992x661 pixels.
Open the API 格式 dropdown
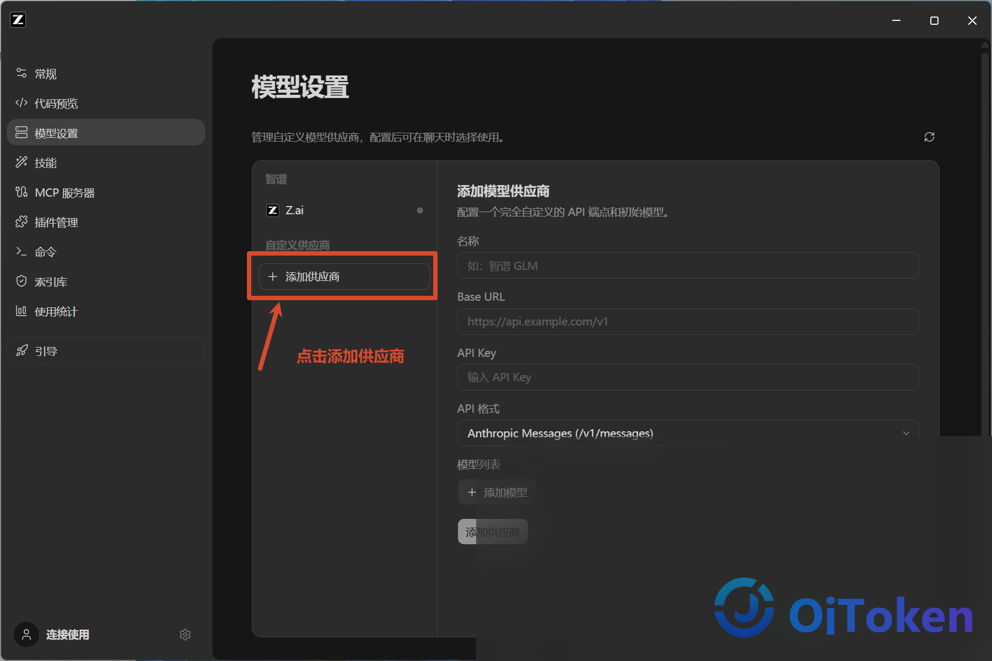[688, 433]
